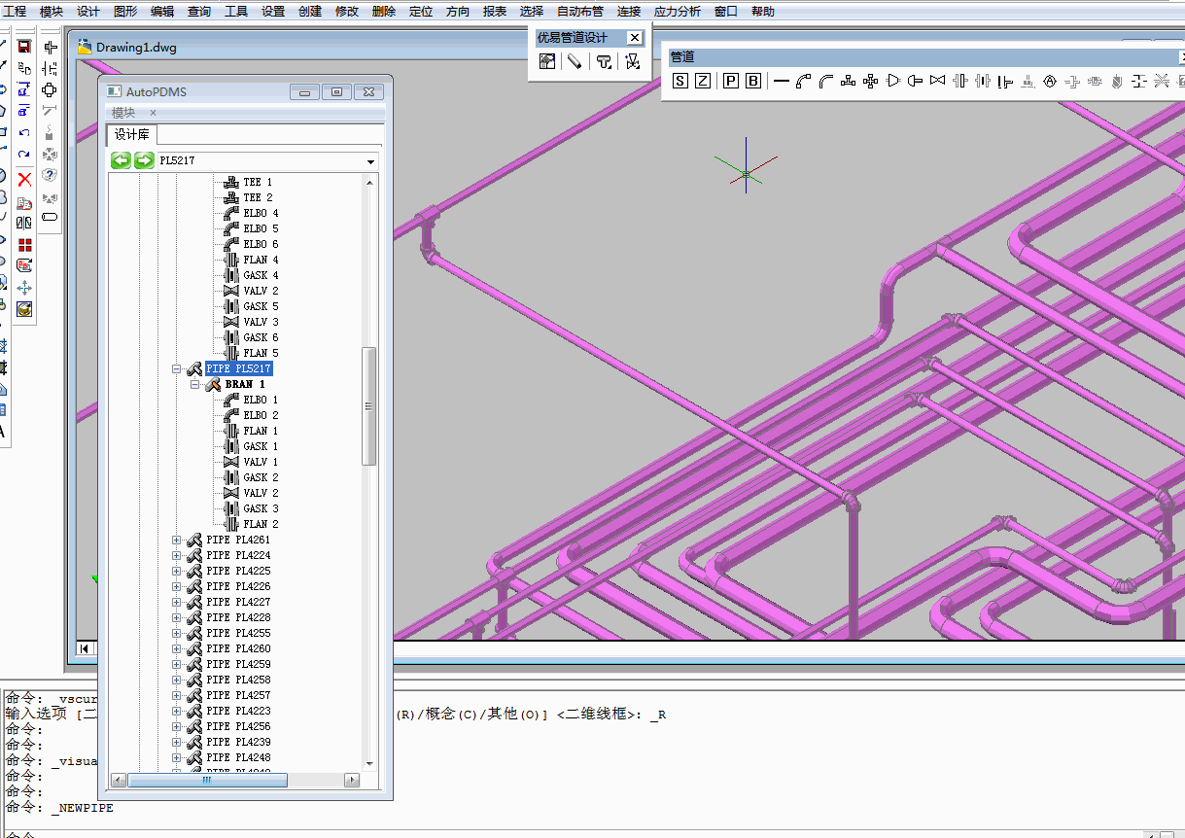Select VALV 1 in the tree
1185x838 pixels.
[260, 462]
